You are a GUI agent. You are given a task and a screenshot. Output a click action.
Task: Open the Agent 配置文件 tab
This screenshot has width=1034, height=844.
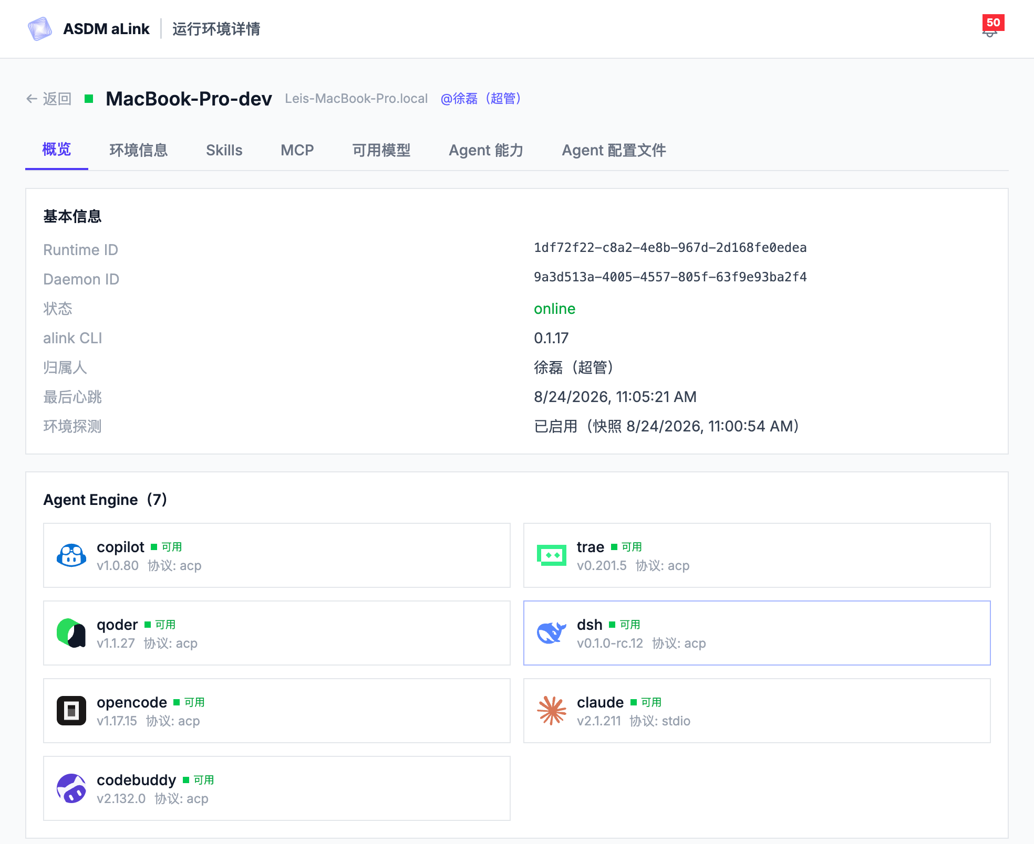coord(614,150)
